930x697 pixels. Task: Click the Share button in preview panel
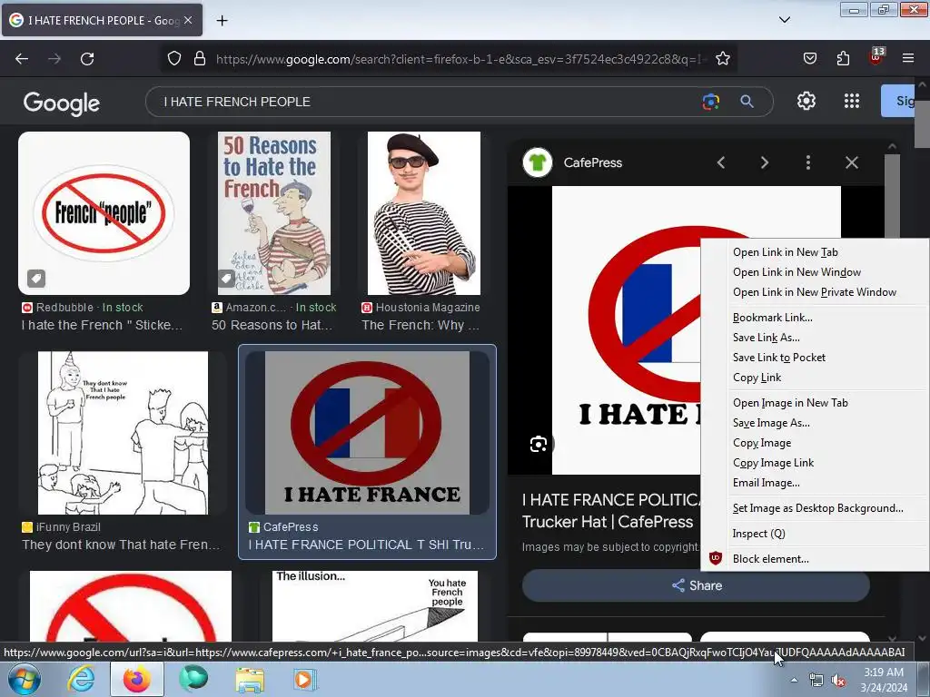(696, 585)
